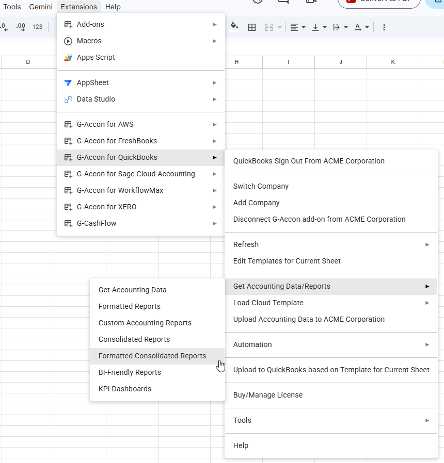Screen dimensions: 444x463
Task: Open Load Cloud Template submenu
Action: (331, 303)
